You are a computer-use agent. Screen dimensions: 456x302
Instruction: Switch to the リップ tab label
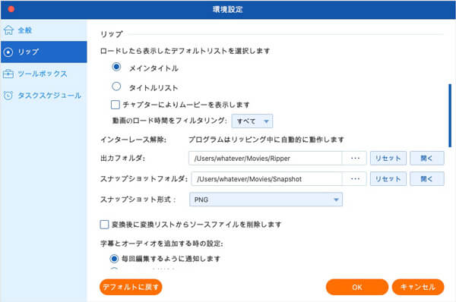point(28,52)
